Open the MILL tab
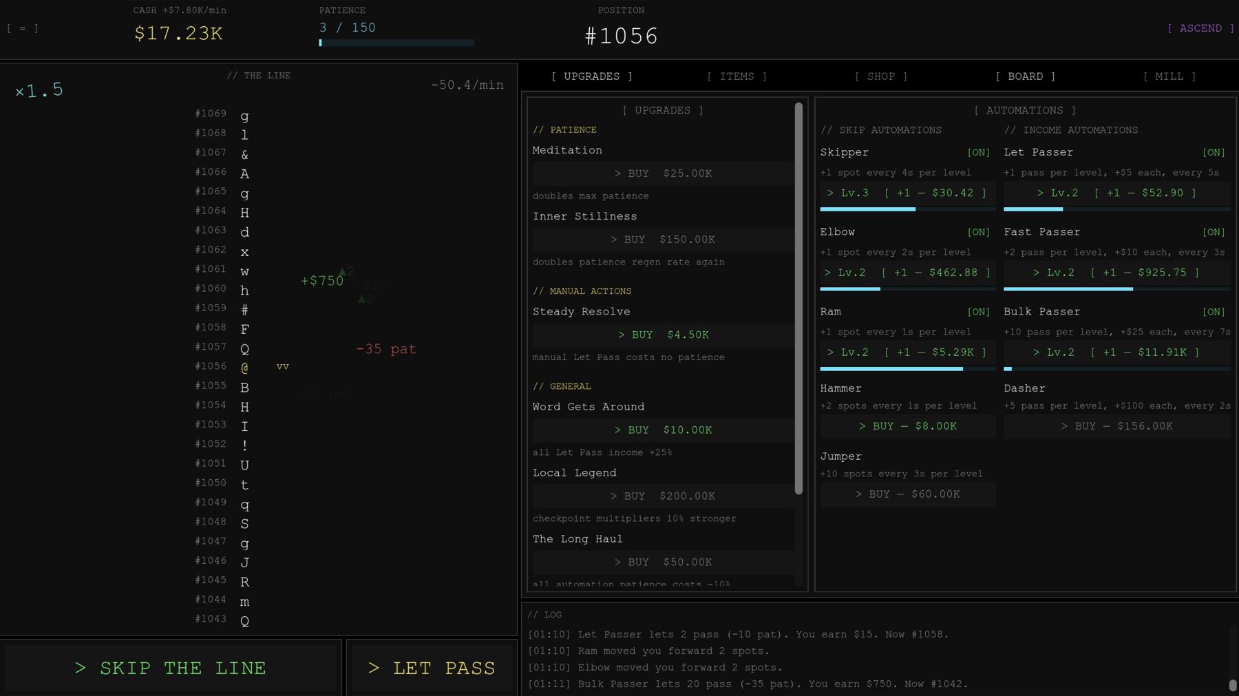The image size is (1239, 696). (x=1169, y=76)
